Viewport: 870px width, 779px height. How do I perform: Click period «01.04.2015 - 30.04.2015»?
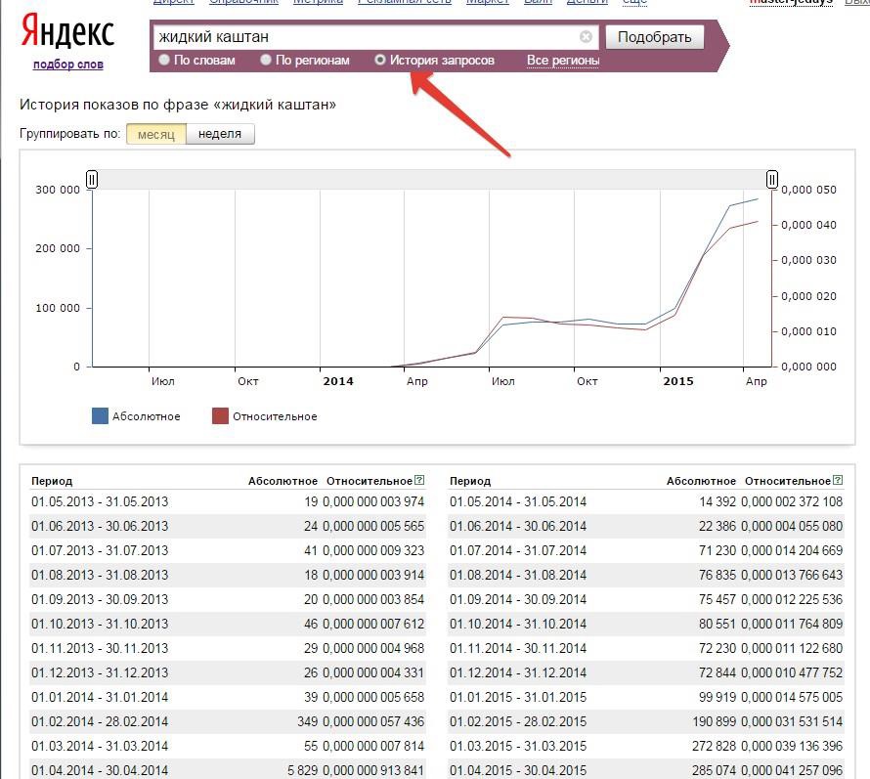[518, 770]
